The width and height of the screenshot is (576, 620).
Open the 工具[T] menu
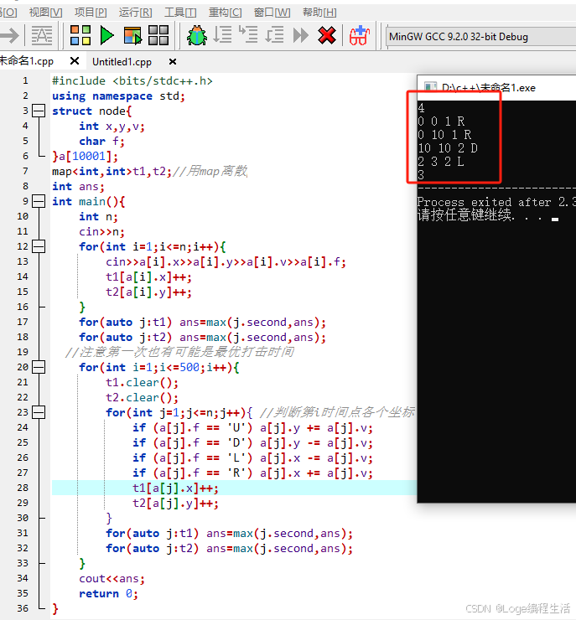coord(180,13)
